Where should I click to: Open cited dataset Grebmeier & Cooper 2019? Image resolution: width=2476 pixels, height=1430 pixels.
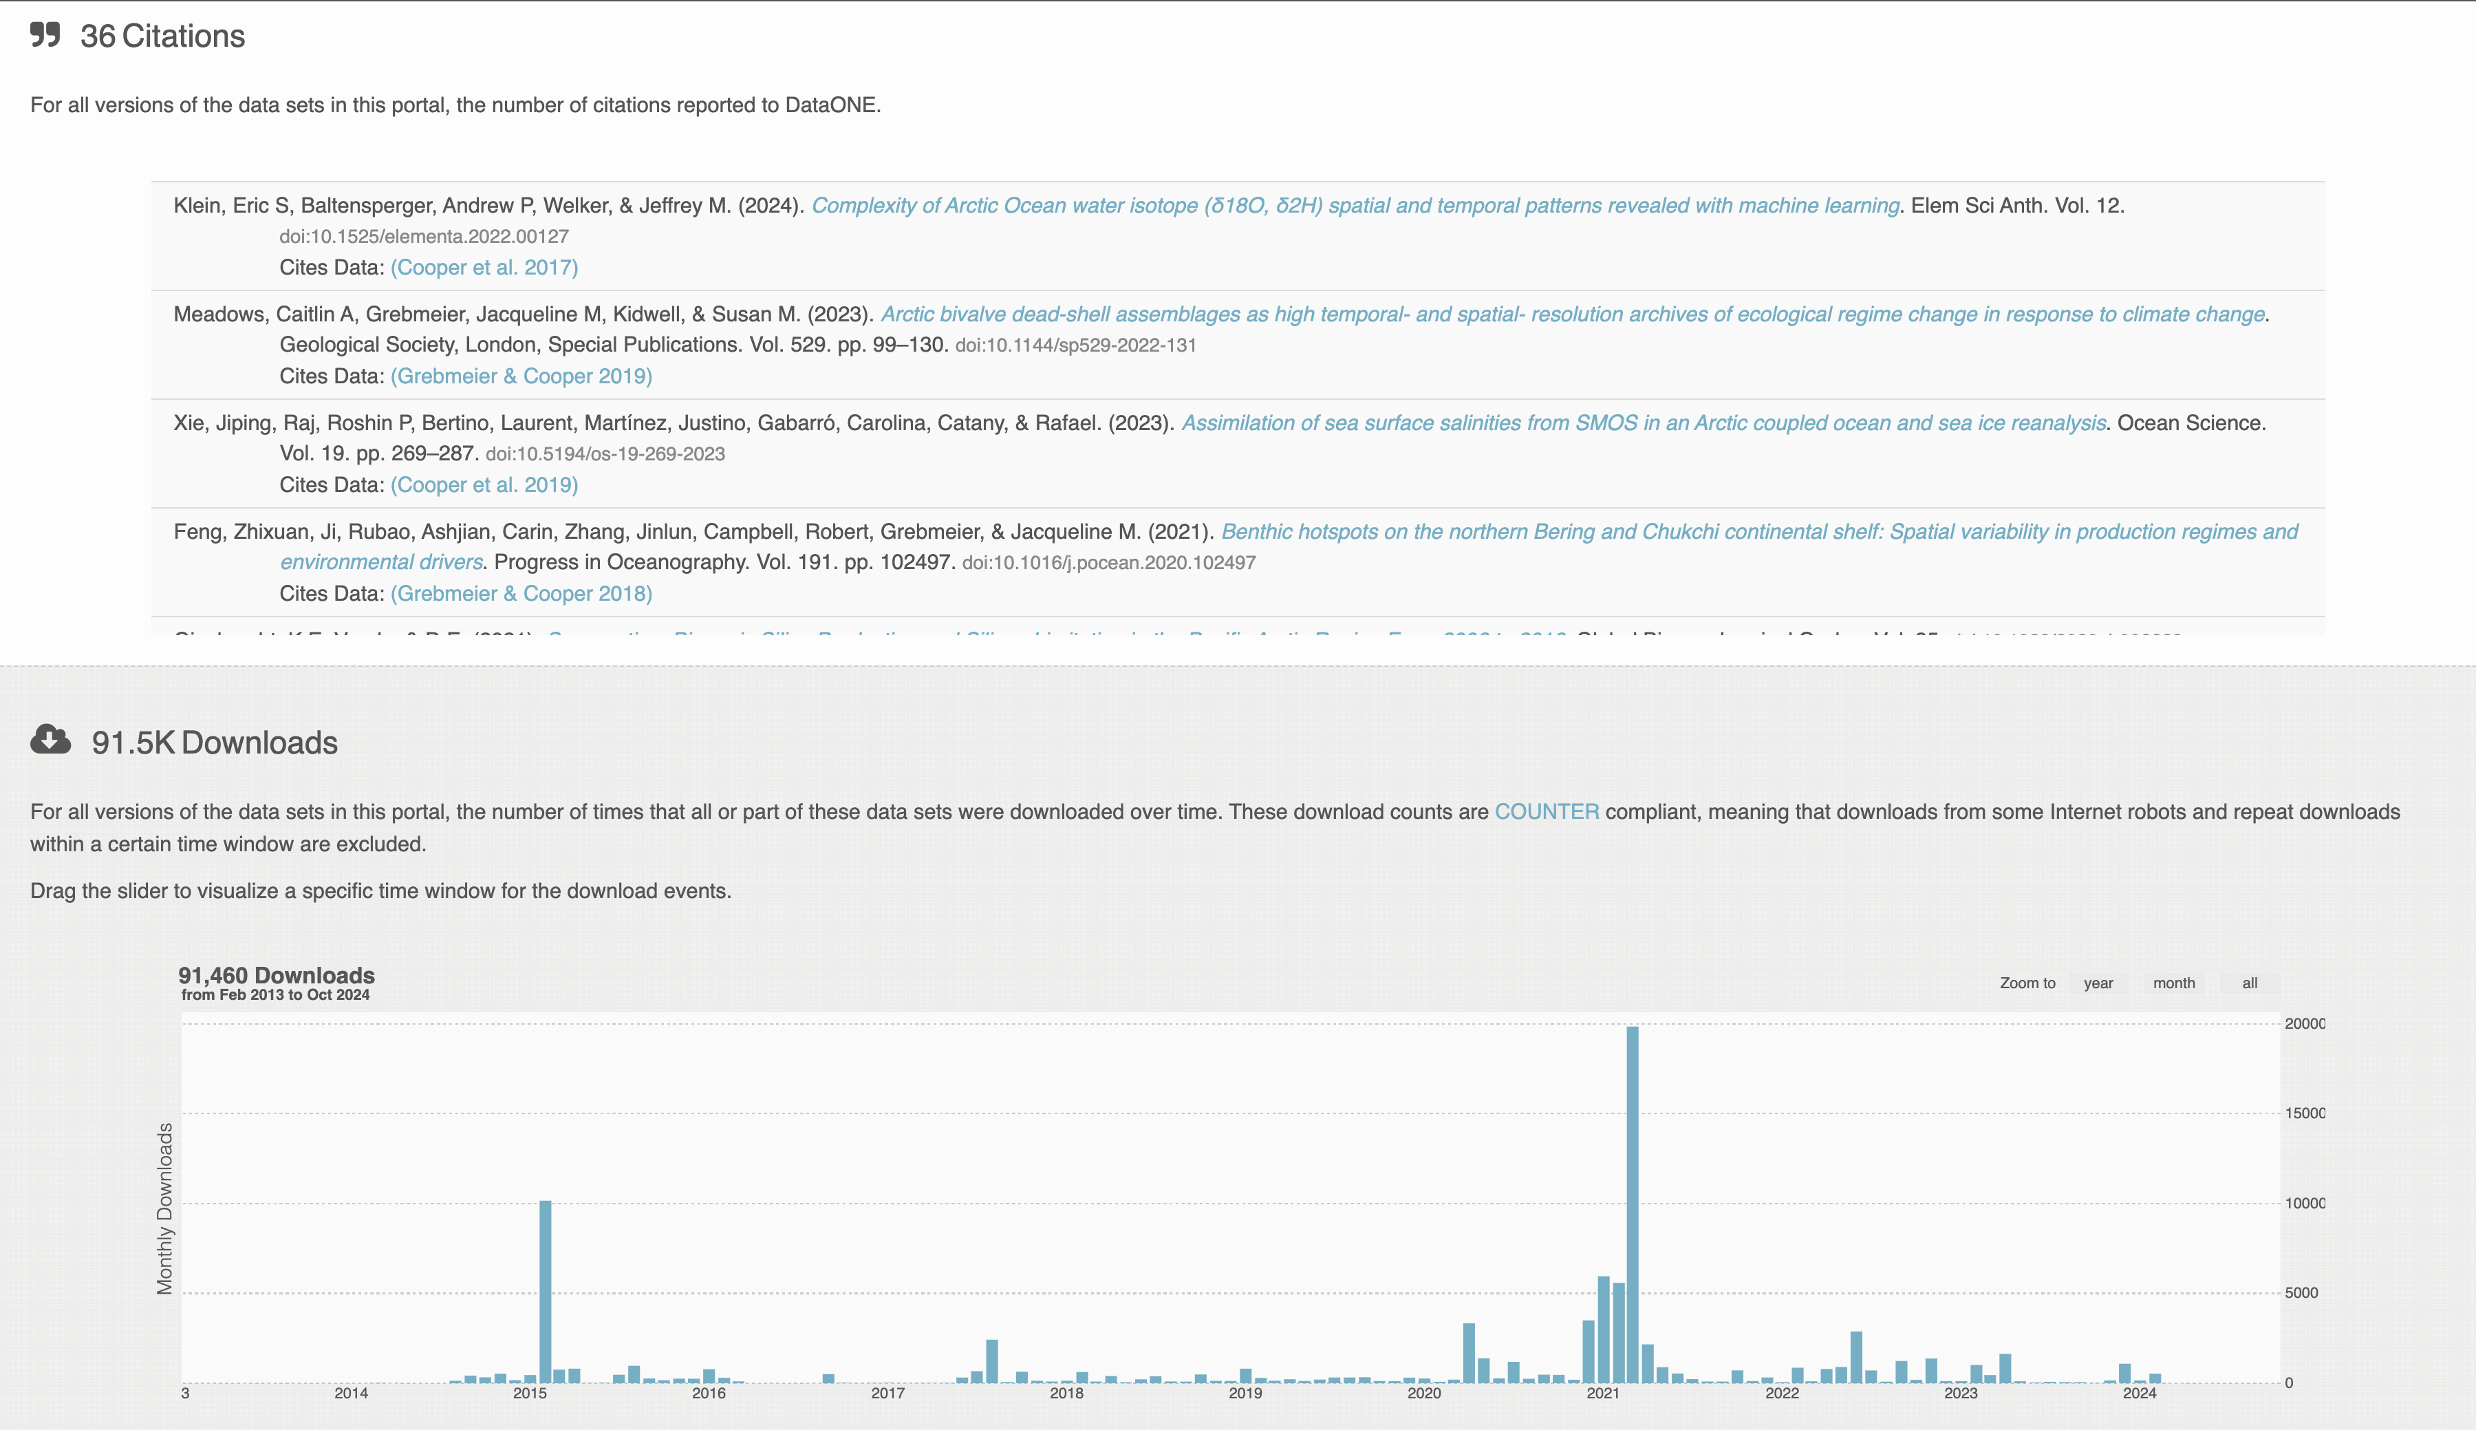pos(521,376)
